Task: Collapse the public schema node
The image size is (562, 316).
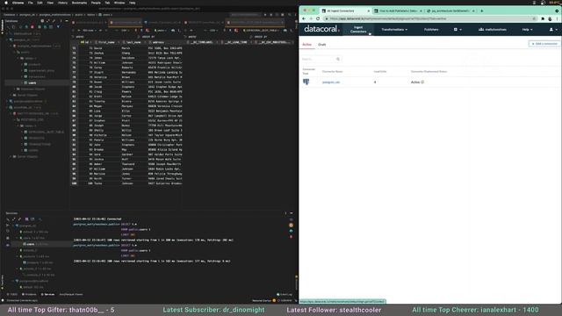Action: point(14,53)
